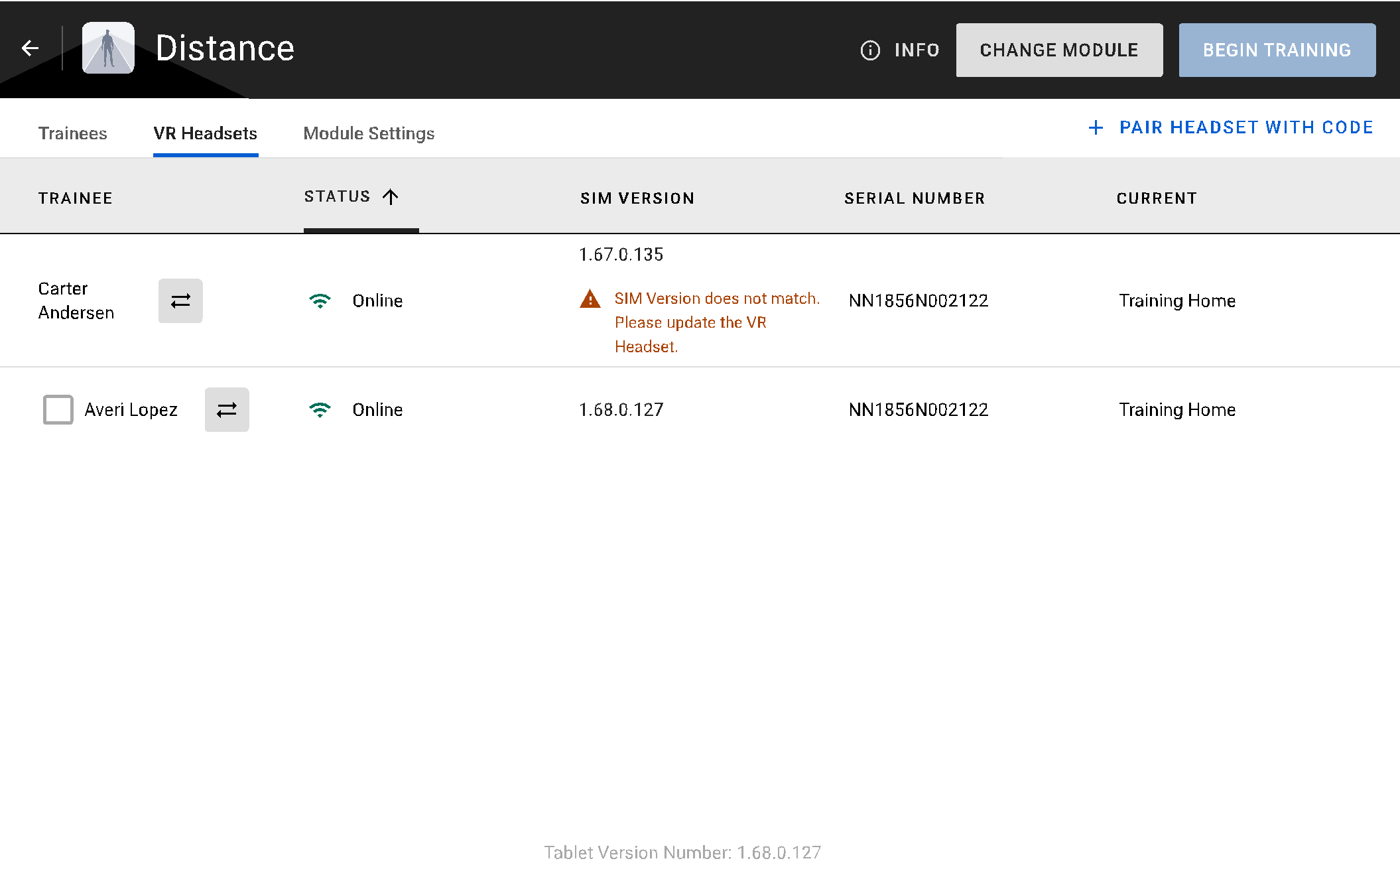
Task: Click the Wi-Fi status icon on Averi Lopez's row
Action: [320, 409]
